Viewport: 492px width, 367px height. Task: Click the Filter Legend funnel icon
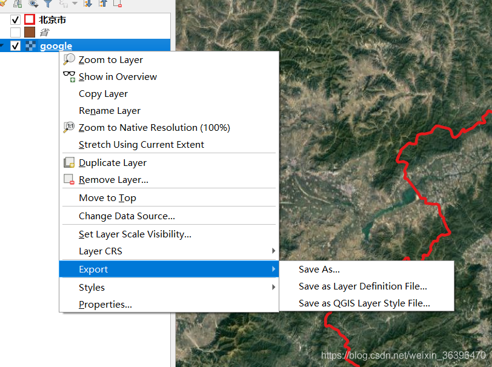coord(48,4)
